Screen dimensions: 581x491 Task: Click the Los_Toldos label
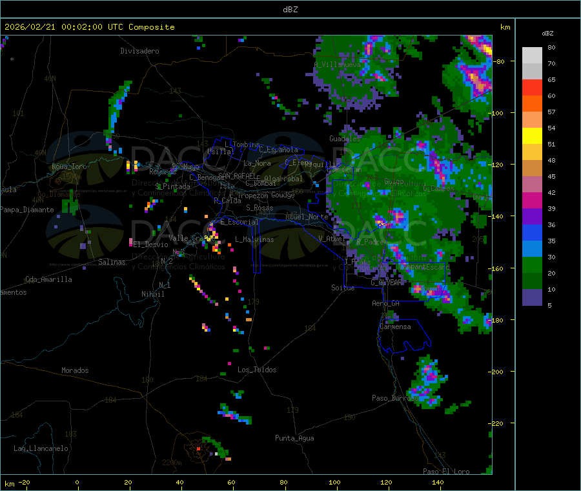(x=257, y=370)
